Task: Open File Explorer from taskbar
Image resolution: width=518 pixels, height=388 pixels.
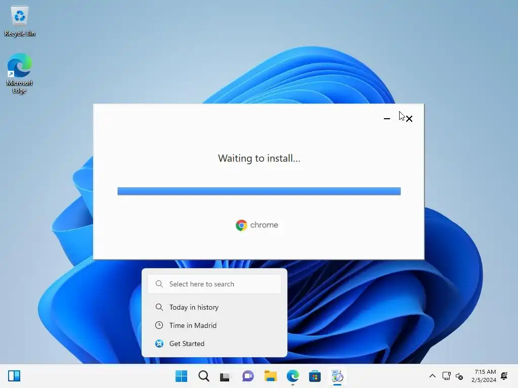Action: tap(270, 376)
